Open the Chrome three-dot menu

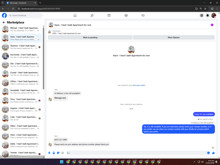click(217, 9)
